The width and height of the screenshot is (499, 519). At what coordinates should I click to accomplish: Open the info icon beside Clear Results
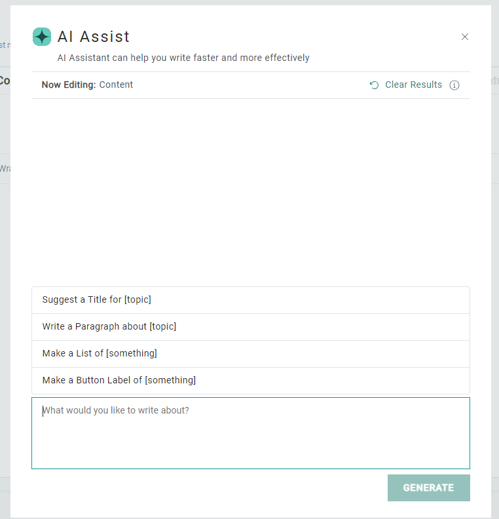tap(454, 85)
